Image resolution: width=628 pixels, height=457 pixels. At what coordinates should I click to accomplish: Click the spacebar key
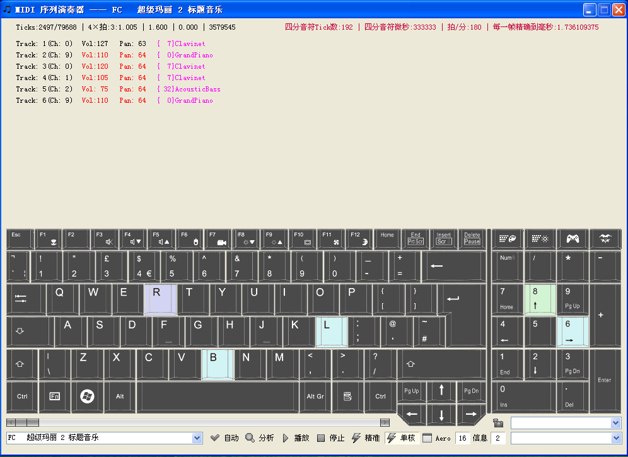[218, 396]
